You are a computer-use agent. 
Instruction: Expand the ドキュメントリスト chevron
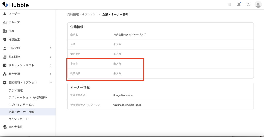pyautogui.click(x=51, y=65)
